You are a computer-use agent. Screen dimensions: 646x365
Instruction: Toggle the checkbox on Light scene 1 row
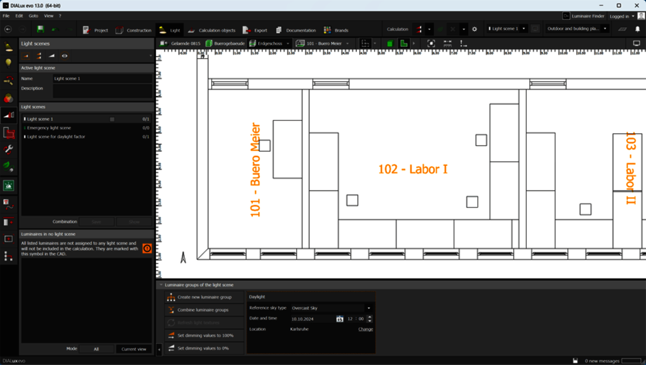[x=112, y=119]
